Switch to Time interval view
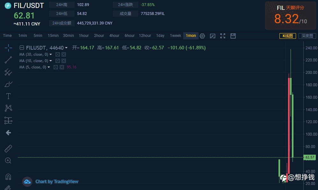This screenshot has width=318, height=190. click(7, 36)
